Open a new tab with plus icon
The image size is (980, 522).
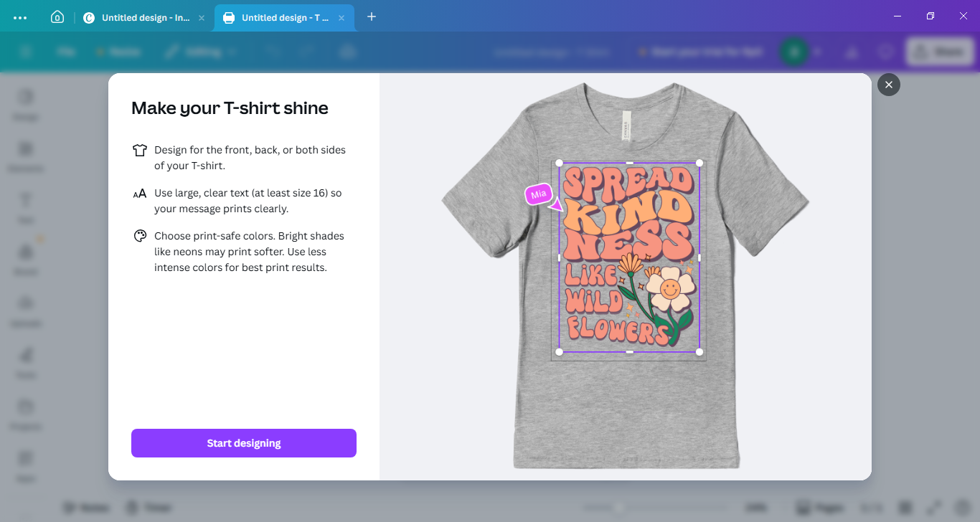coord(372,16)
